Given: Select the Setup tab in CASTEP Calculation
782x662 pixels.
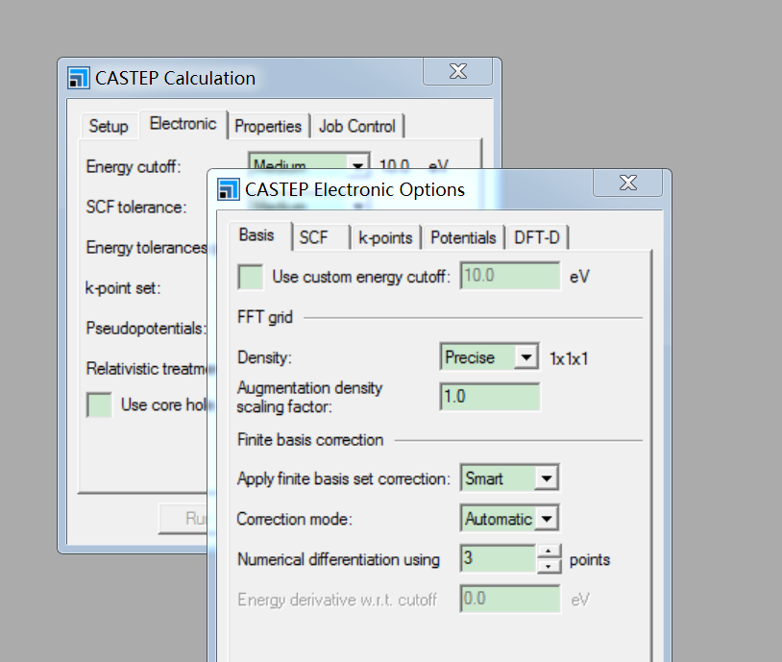Looking at the screenshot, I should 109,126.
